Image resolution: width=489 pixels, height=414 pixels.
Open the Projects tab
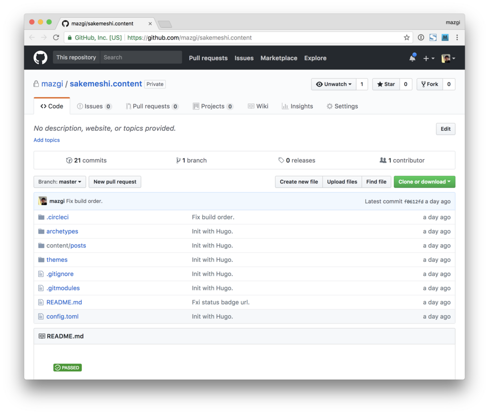coord(213,106)
